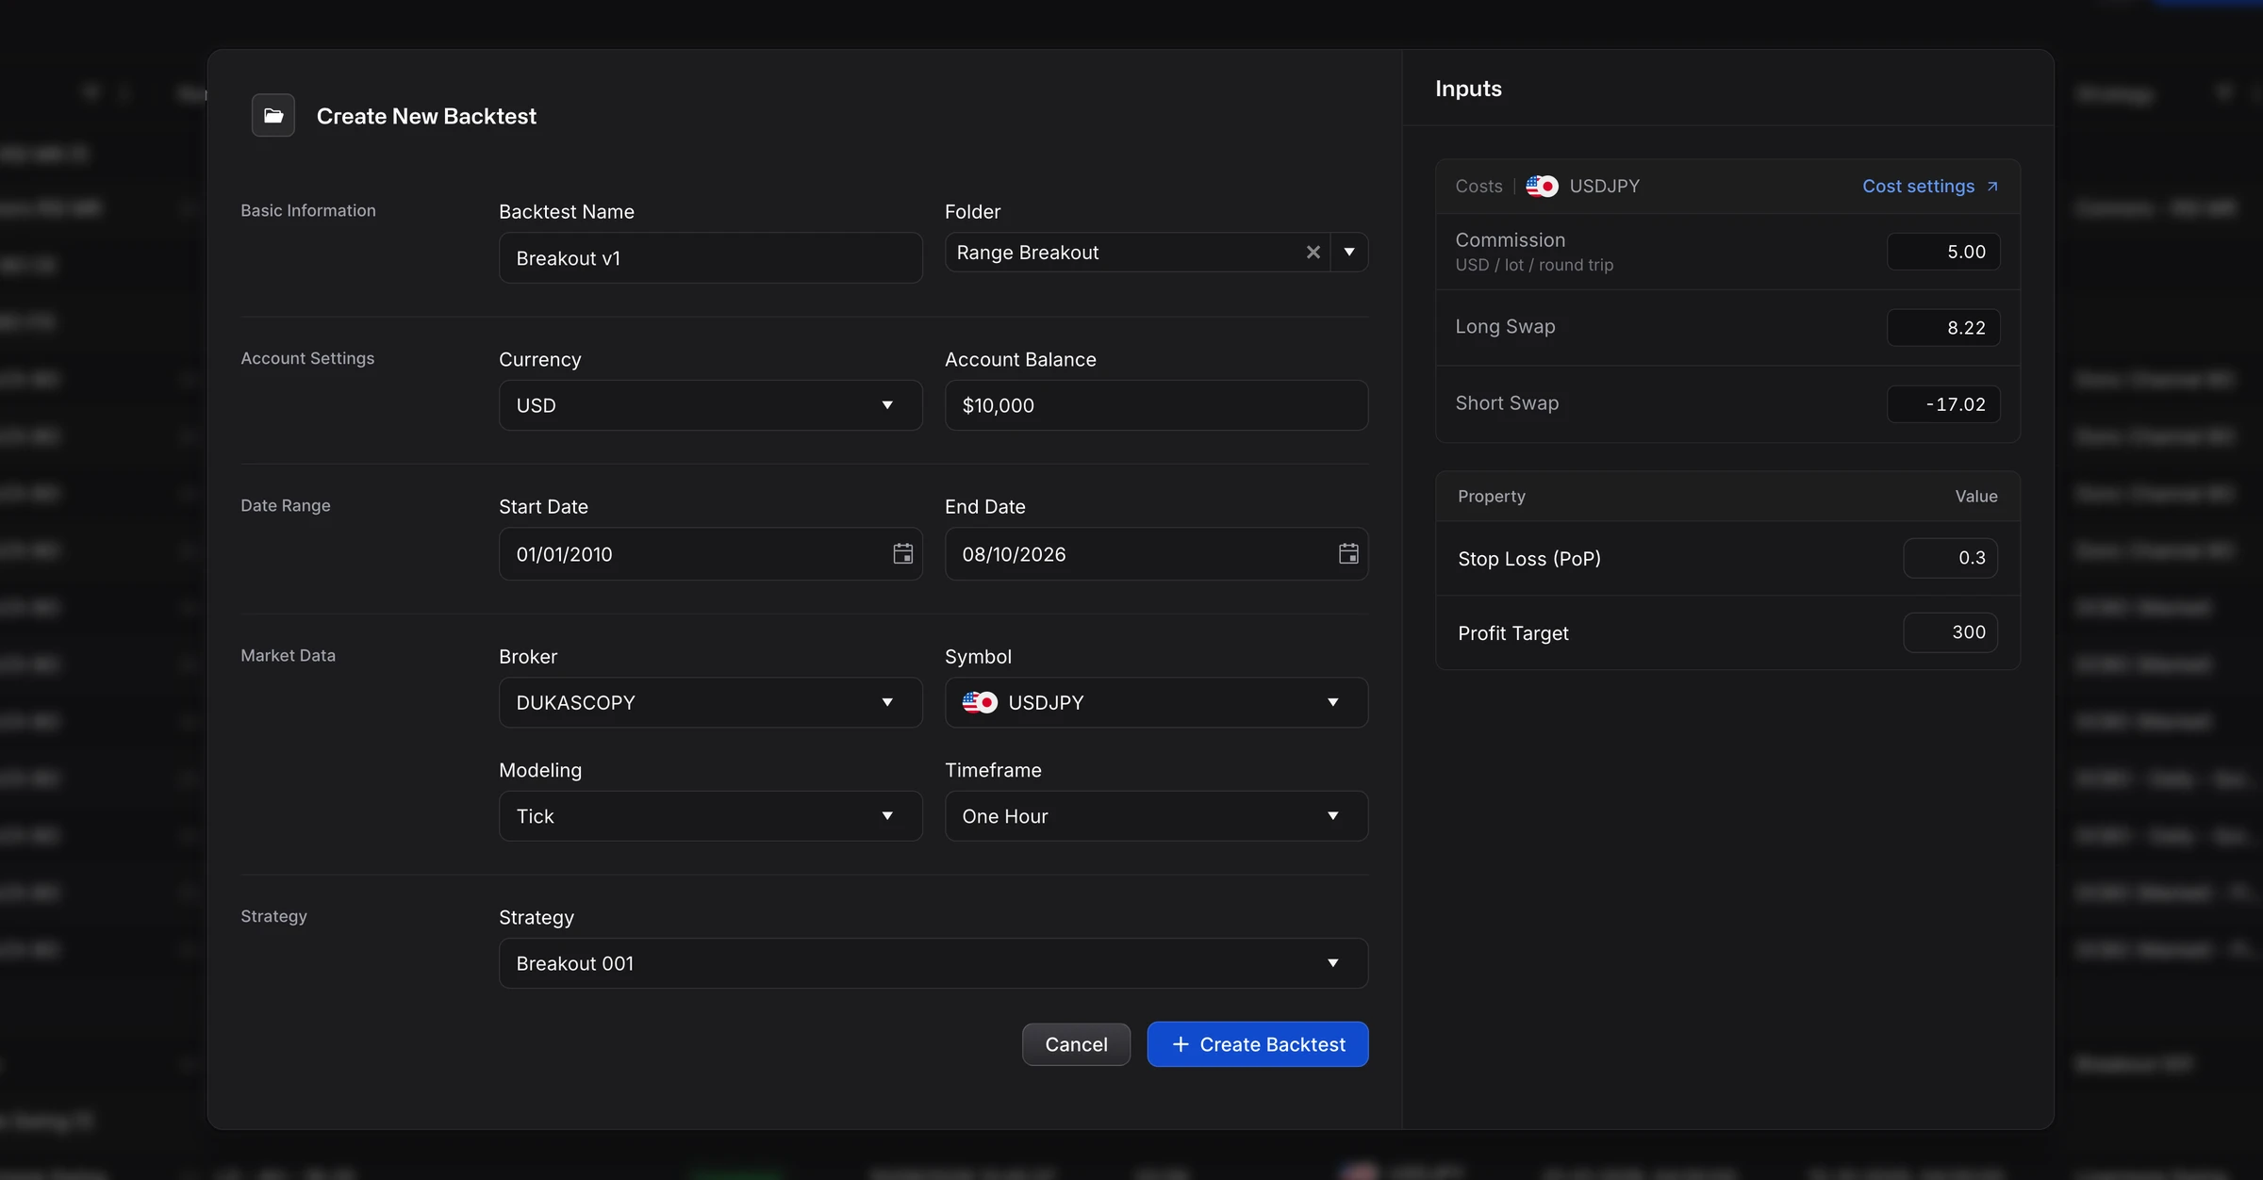Open the Timeframe One Hour dropdown
This screenshot has width=2263, height=1180.
click(x=1156, y=816)
